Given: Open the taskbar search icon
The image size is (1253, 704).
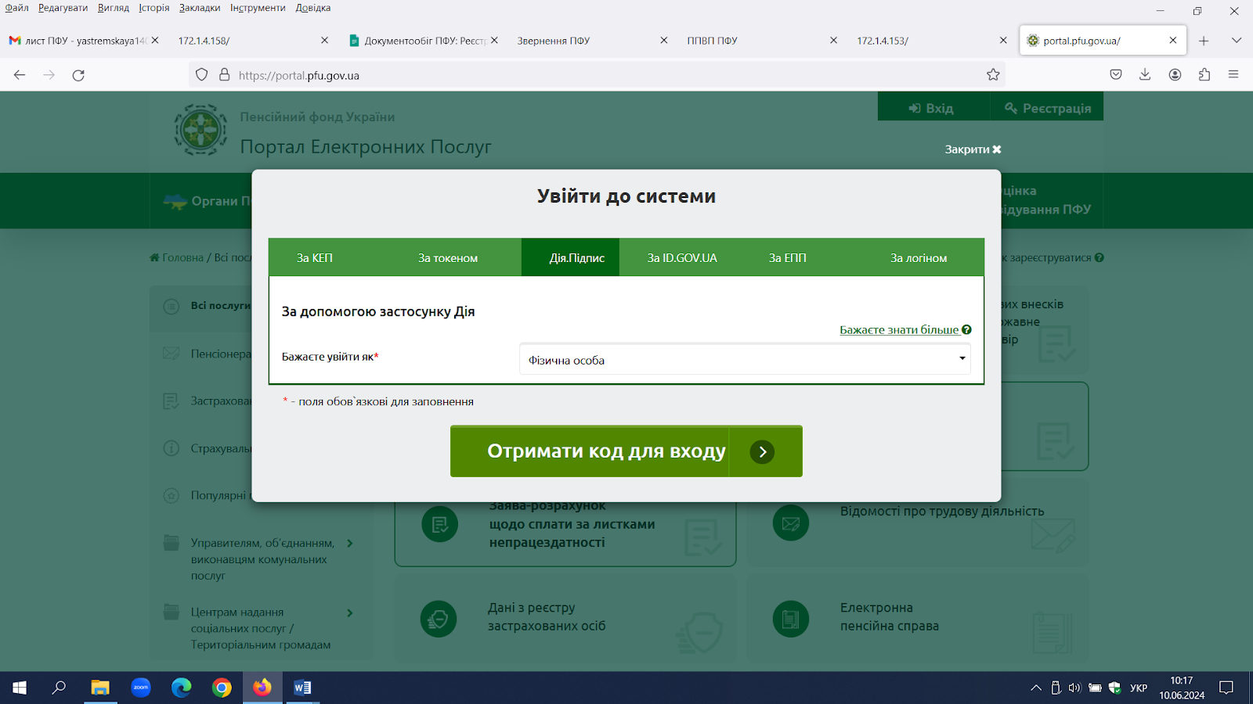Looking at the screenshot, I should tap(59, 688).
